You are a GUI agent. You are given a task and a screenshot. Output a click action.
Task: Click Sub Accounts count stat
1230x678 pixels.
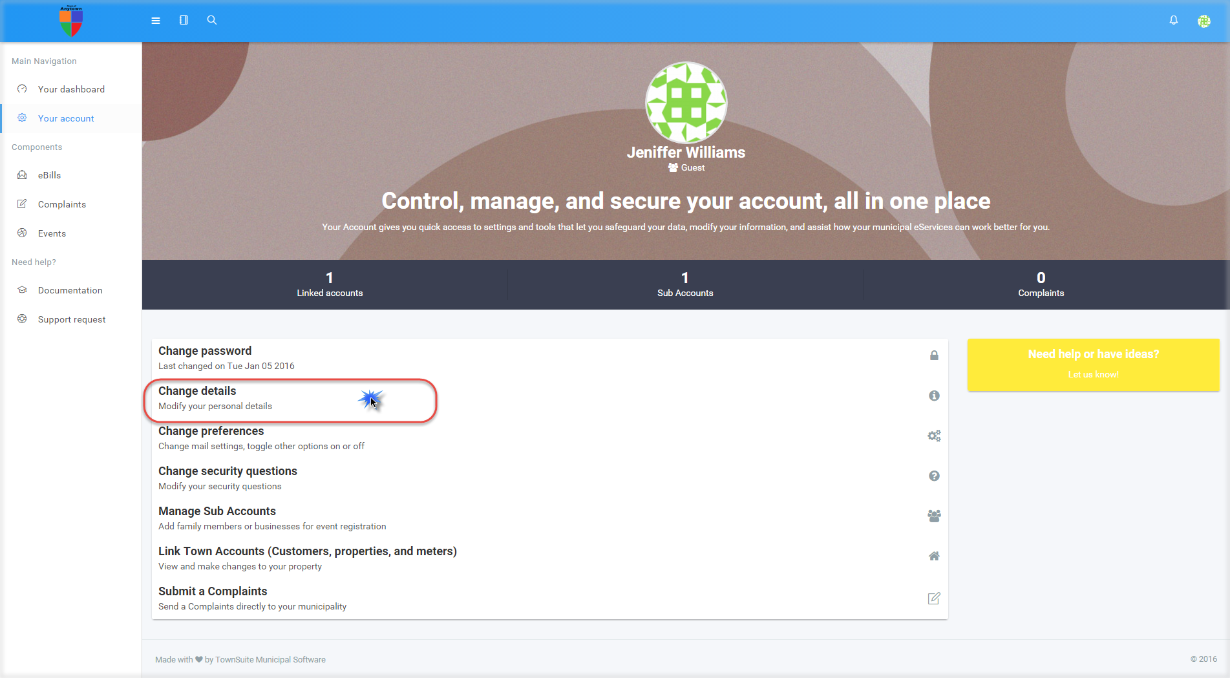tap(685, 284)
